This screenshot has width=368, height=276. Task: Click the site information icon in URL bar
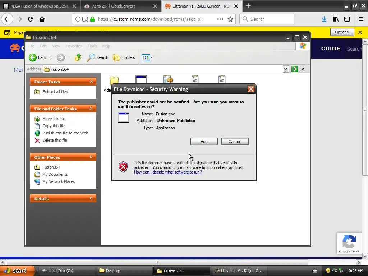pyautogui.click(x=78, y=19)
